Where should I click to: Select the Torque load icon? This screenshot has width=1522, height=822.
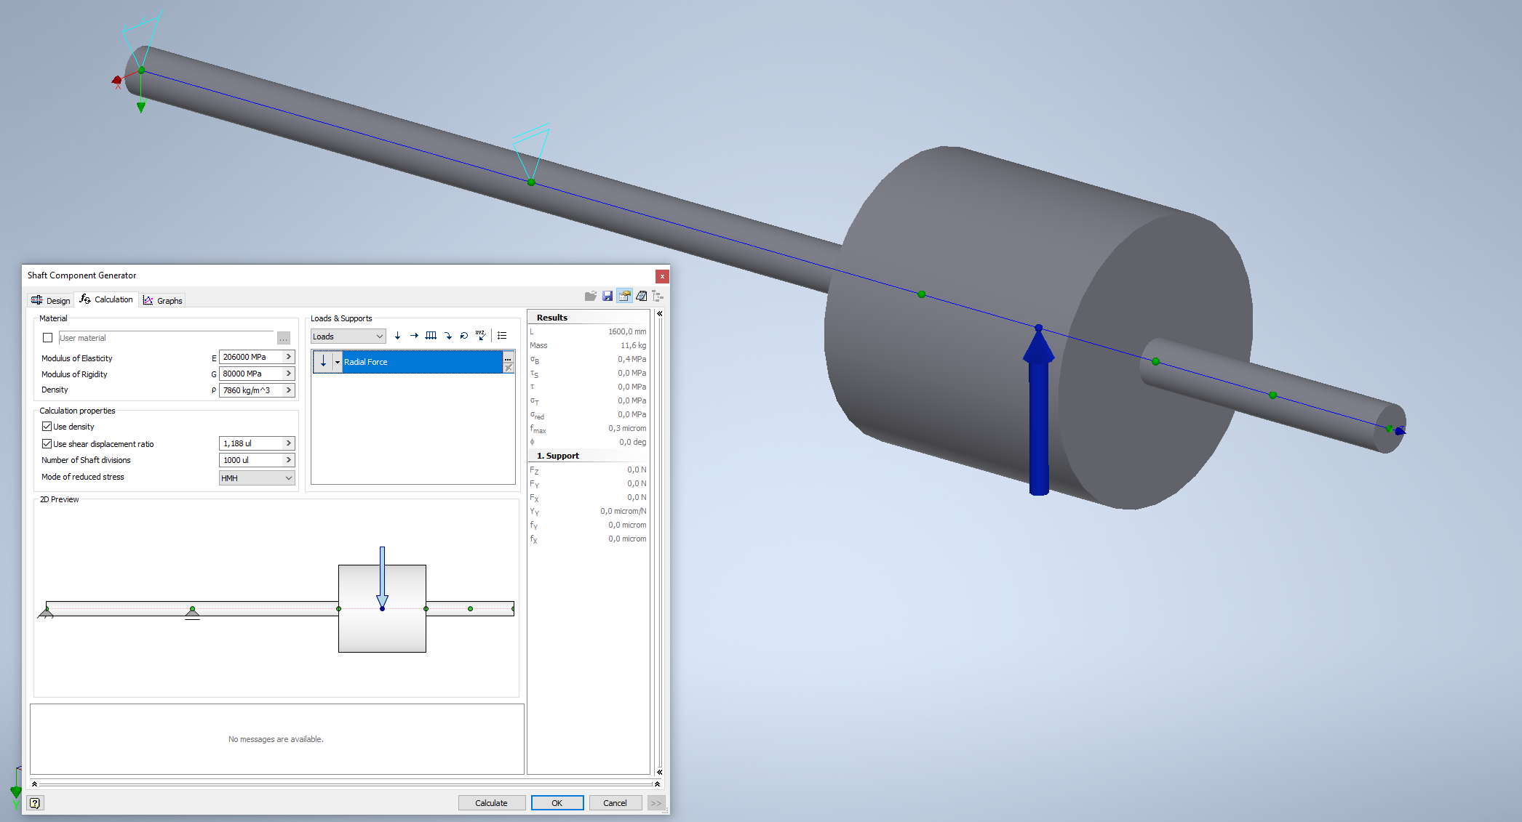464,335
